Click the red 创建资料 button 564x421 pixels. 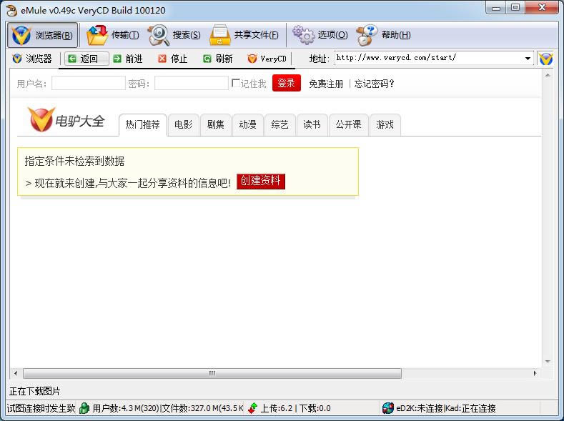click(261, 181)
